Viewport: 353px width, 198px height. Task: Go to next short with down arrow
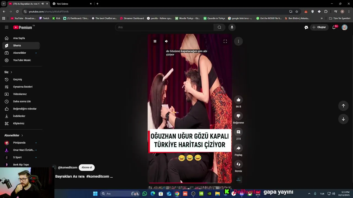(343, 119)
